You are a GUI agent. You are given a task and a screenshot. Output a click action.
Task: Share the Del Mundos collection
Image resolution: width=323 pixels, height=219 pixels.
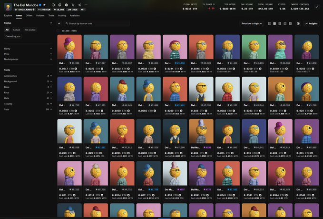pos(79,5)
